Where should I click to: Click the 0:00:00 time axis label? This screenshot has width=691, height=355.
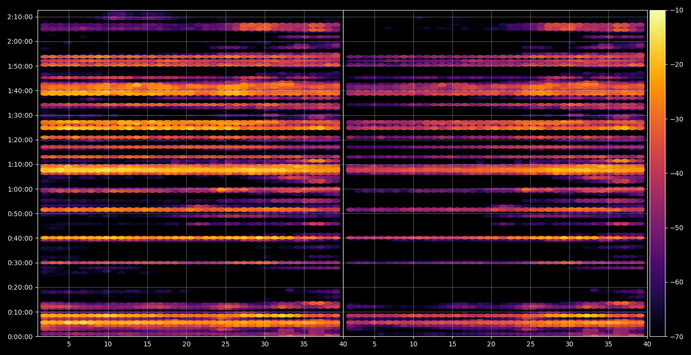(x=20, y=337)
